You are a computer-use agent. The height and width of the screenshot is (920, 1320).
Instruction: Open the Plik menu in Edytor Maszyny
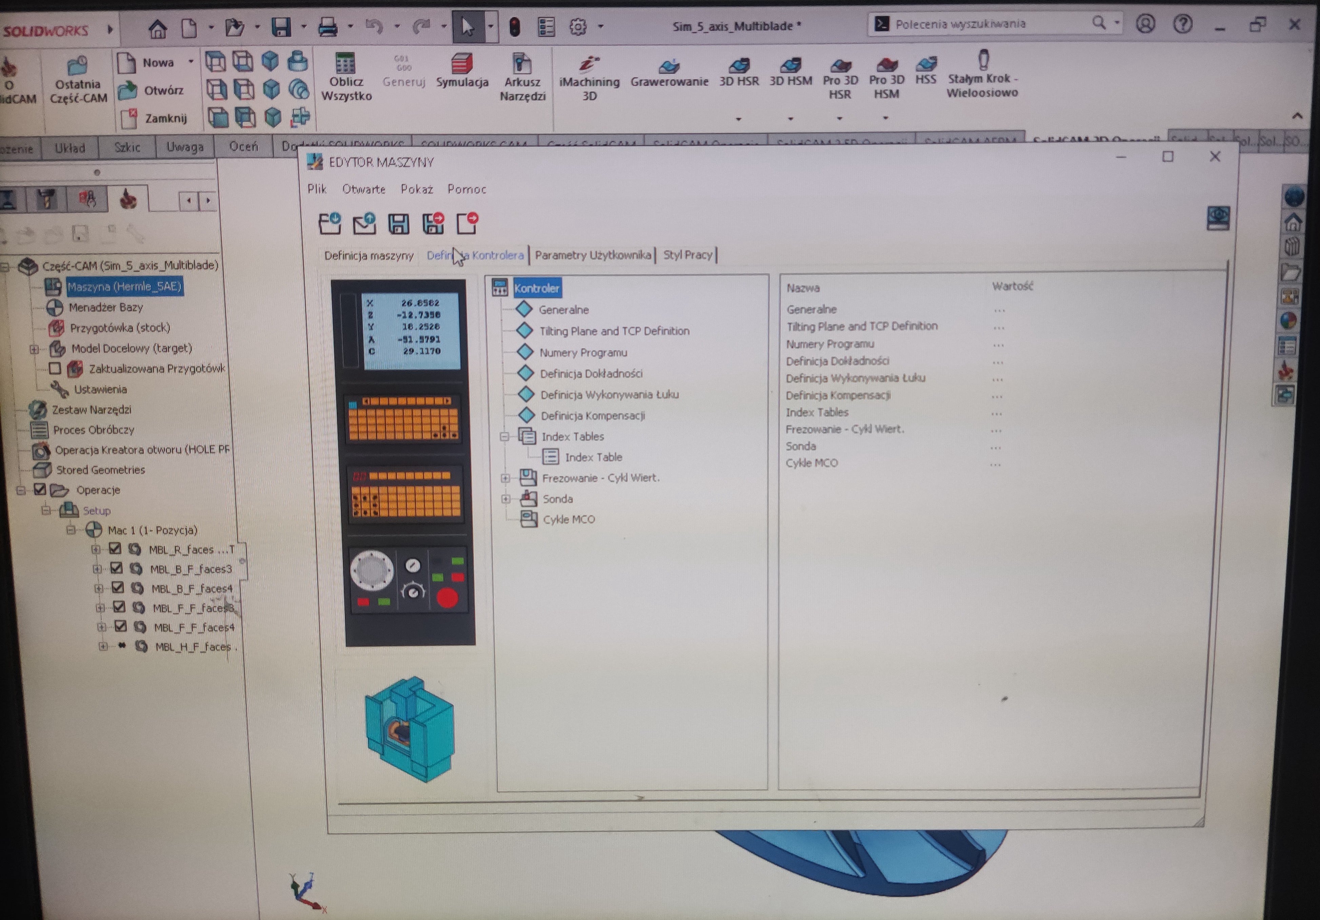pyautogui.click(x=317, y=189)
